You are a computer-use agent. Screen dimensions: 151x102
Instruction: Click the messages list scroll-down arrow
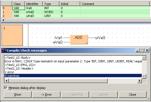pyautogui.click(x=144, y=76)
